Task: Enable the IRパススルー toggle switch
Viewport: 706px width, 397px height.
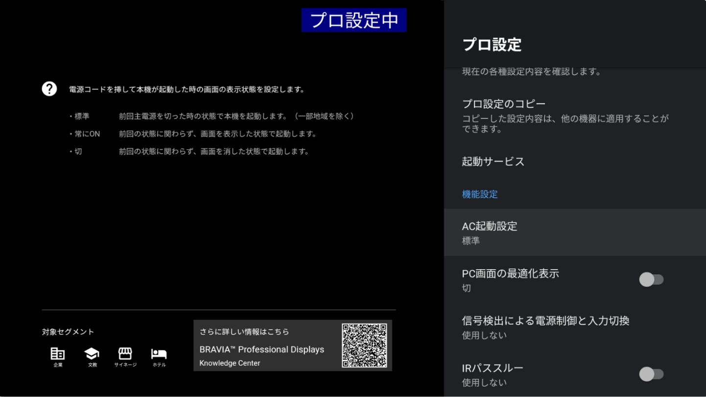Action: (651, 374)
